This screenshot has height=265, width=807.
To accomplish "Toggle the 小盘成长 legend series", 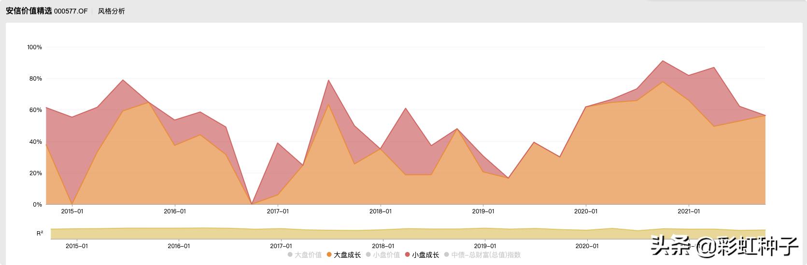I will tap(422, 255).
